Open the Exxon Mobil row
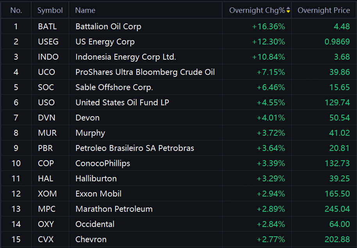357x248 pixels. 98,194
